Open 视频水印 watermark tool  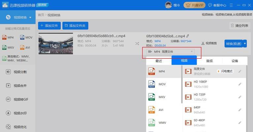click(x=16, y=113)
